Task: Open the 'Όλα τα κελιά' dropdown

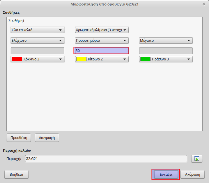Action: (x=37, y=30)
